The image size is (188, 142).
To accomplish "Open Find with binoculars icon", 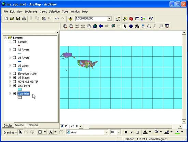I will 137,26.
